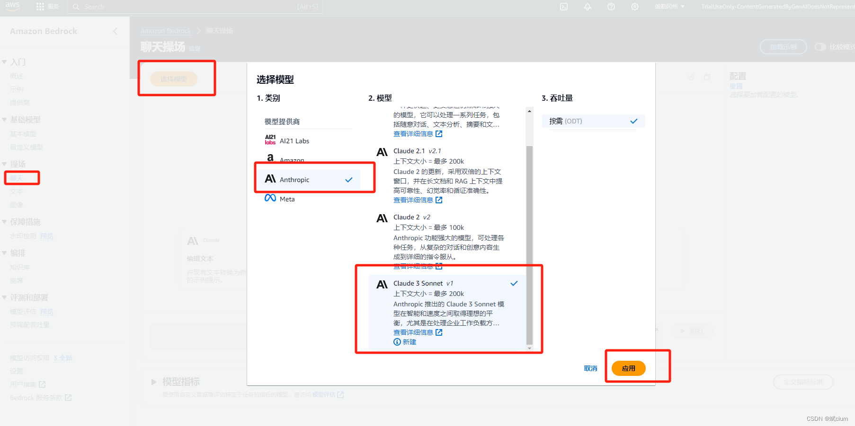Viewport: 855px width, 426px height.
Task: Collapse the 编排 navigation section
Action: [x=4, y=253]
